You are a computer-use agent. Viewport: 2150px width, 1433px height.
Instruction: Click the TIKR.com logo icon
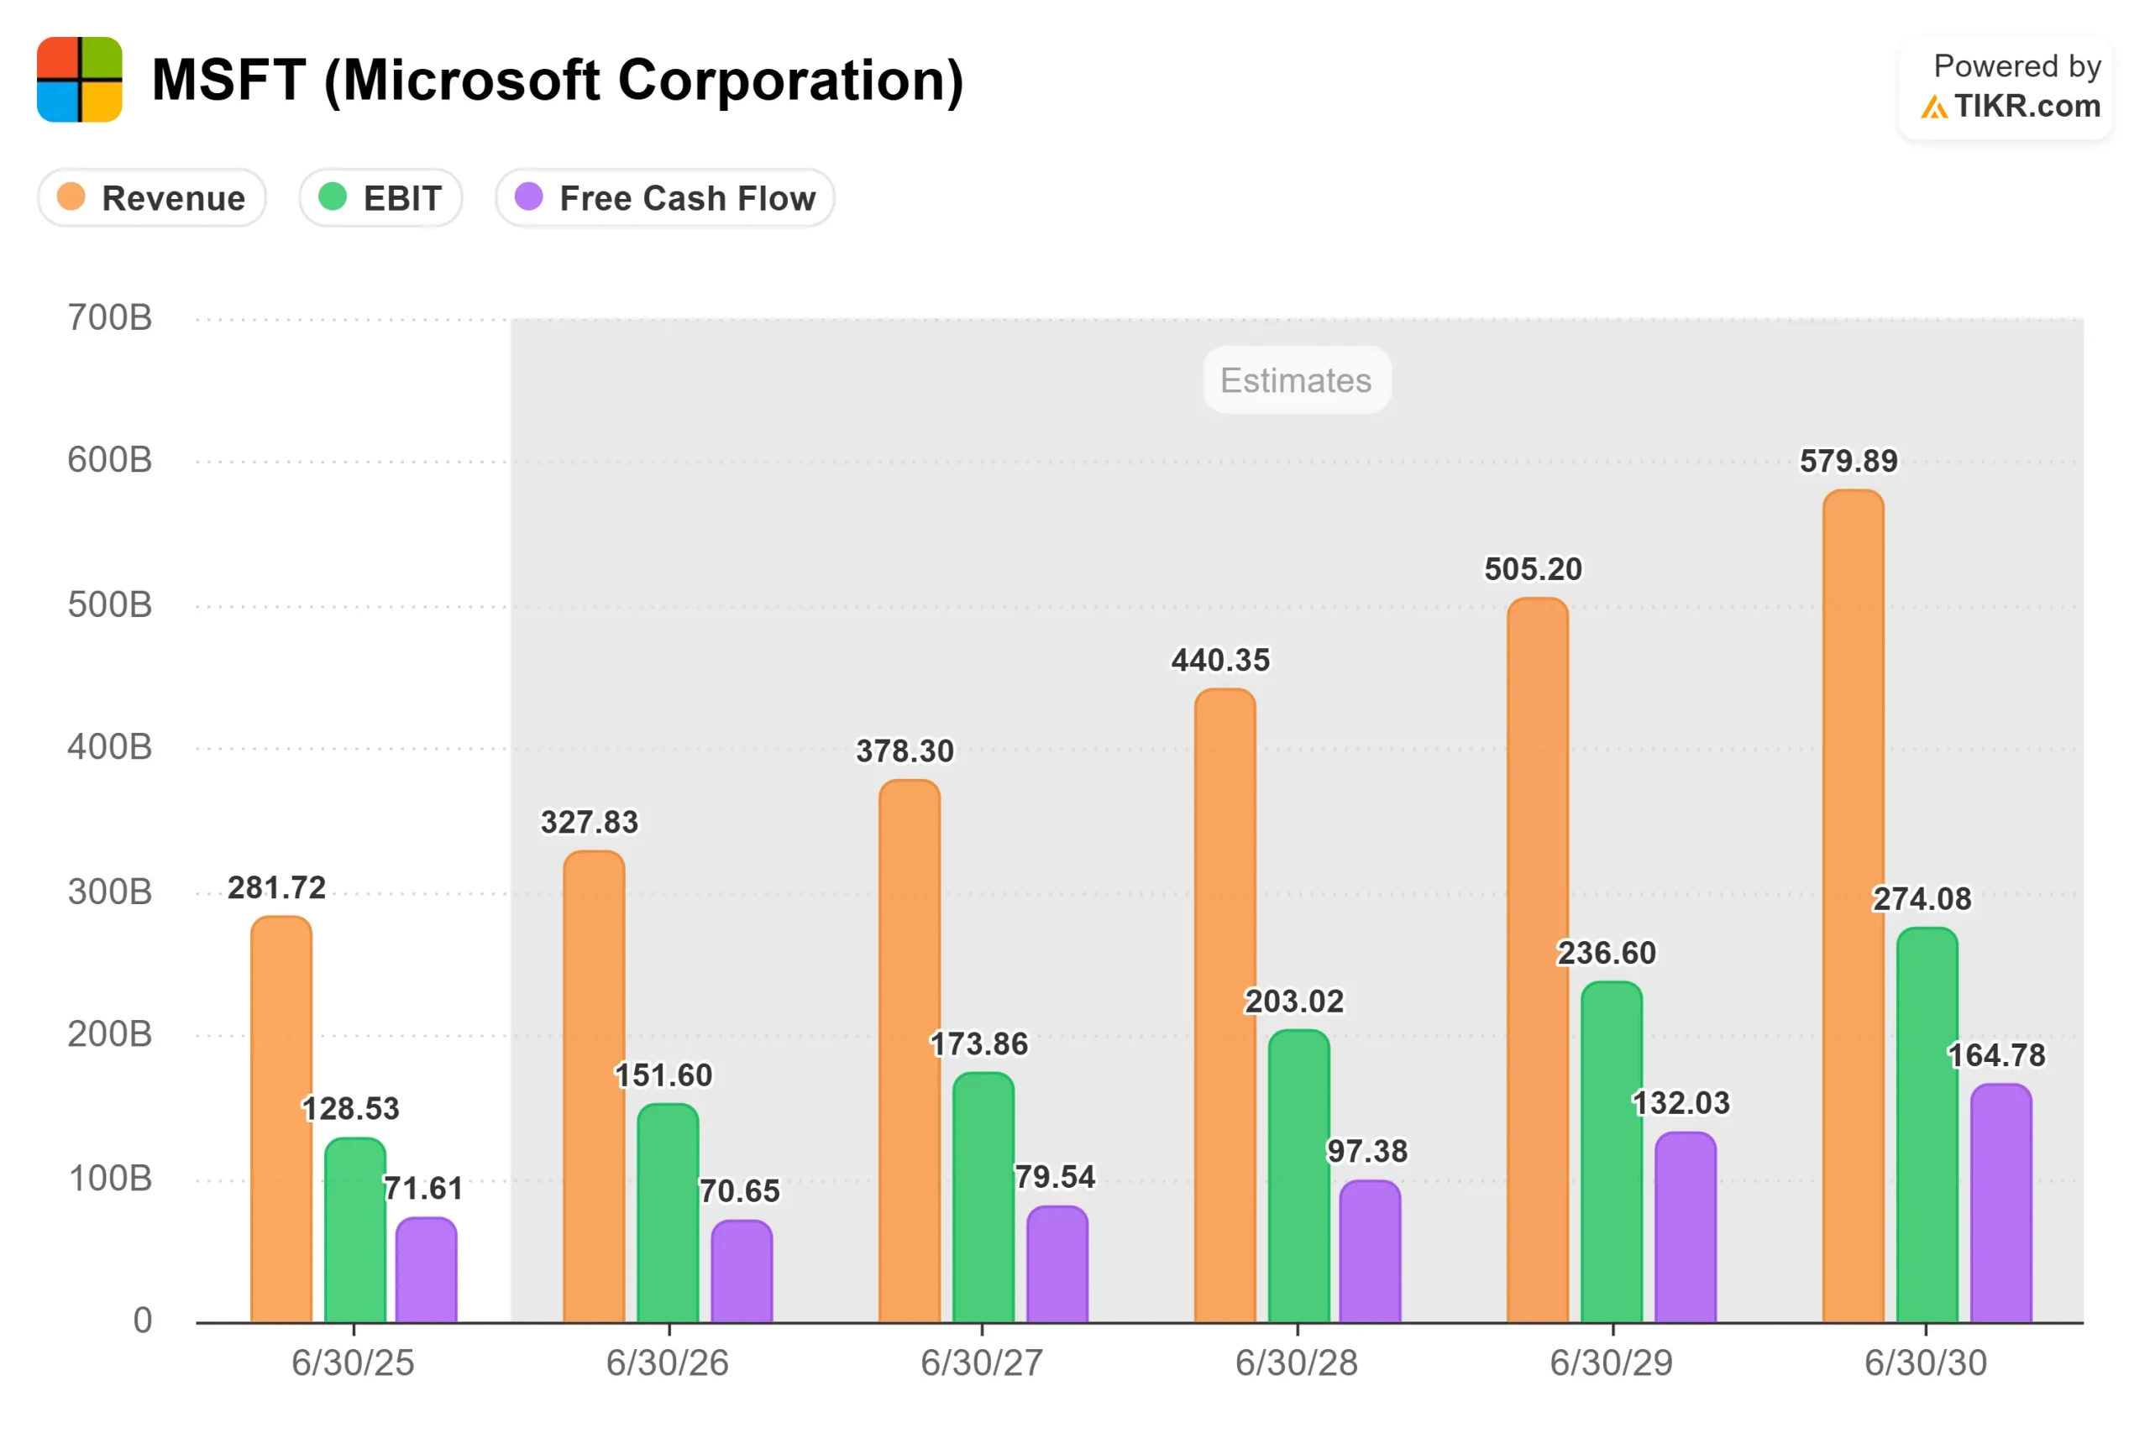pyautogui.click(x=1933, y=107)
